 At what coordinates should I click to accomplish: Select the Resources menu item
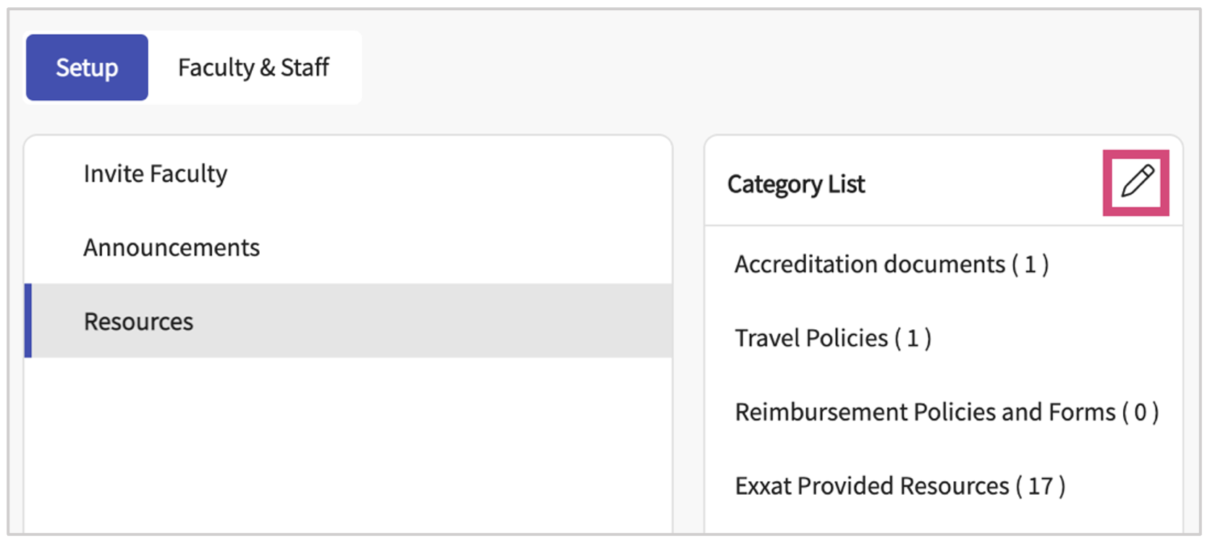pyautogui.click(x=138, y=321)
